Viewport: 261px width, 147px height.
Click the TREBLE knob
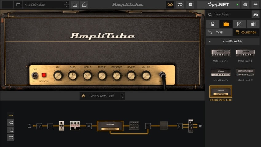102,76
